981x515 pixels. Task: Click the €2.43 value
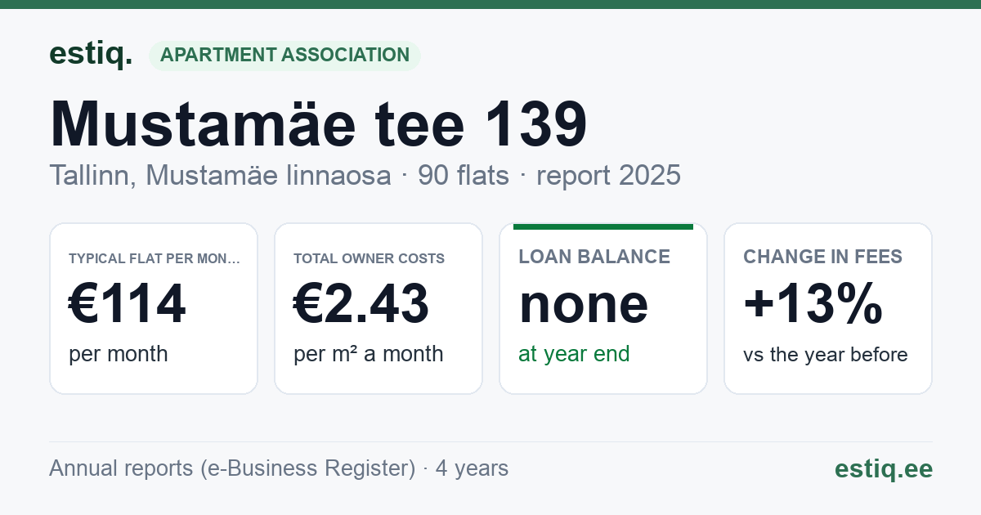[361, 303]
